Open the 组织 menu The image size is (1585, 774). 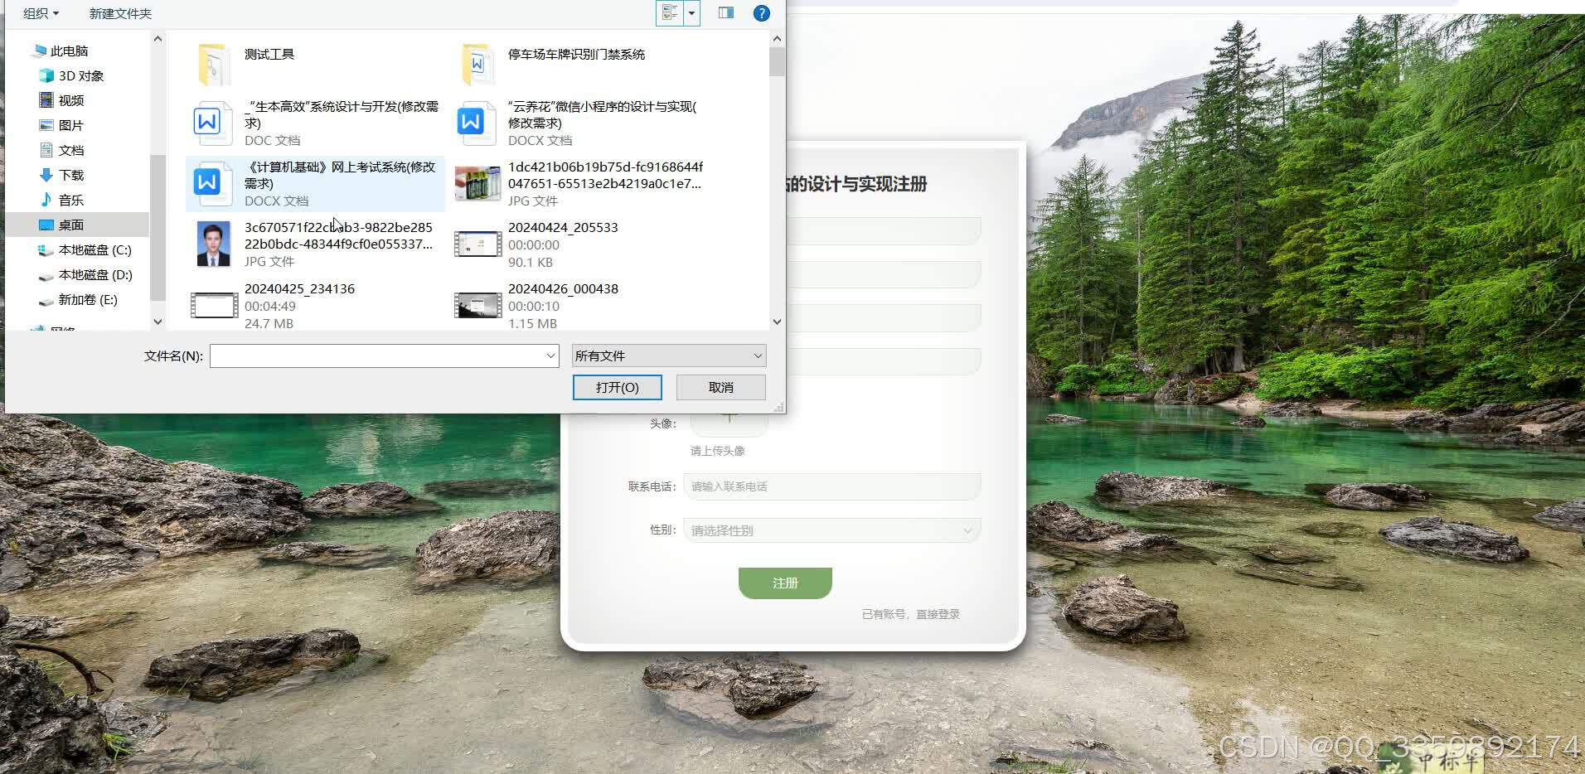tap(41, 13)
